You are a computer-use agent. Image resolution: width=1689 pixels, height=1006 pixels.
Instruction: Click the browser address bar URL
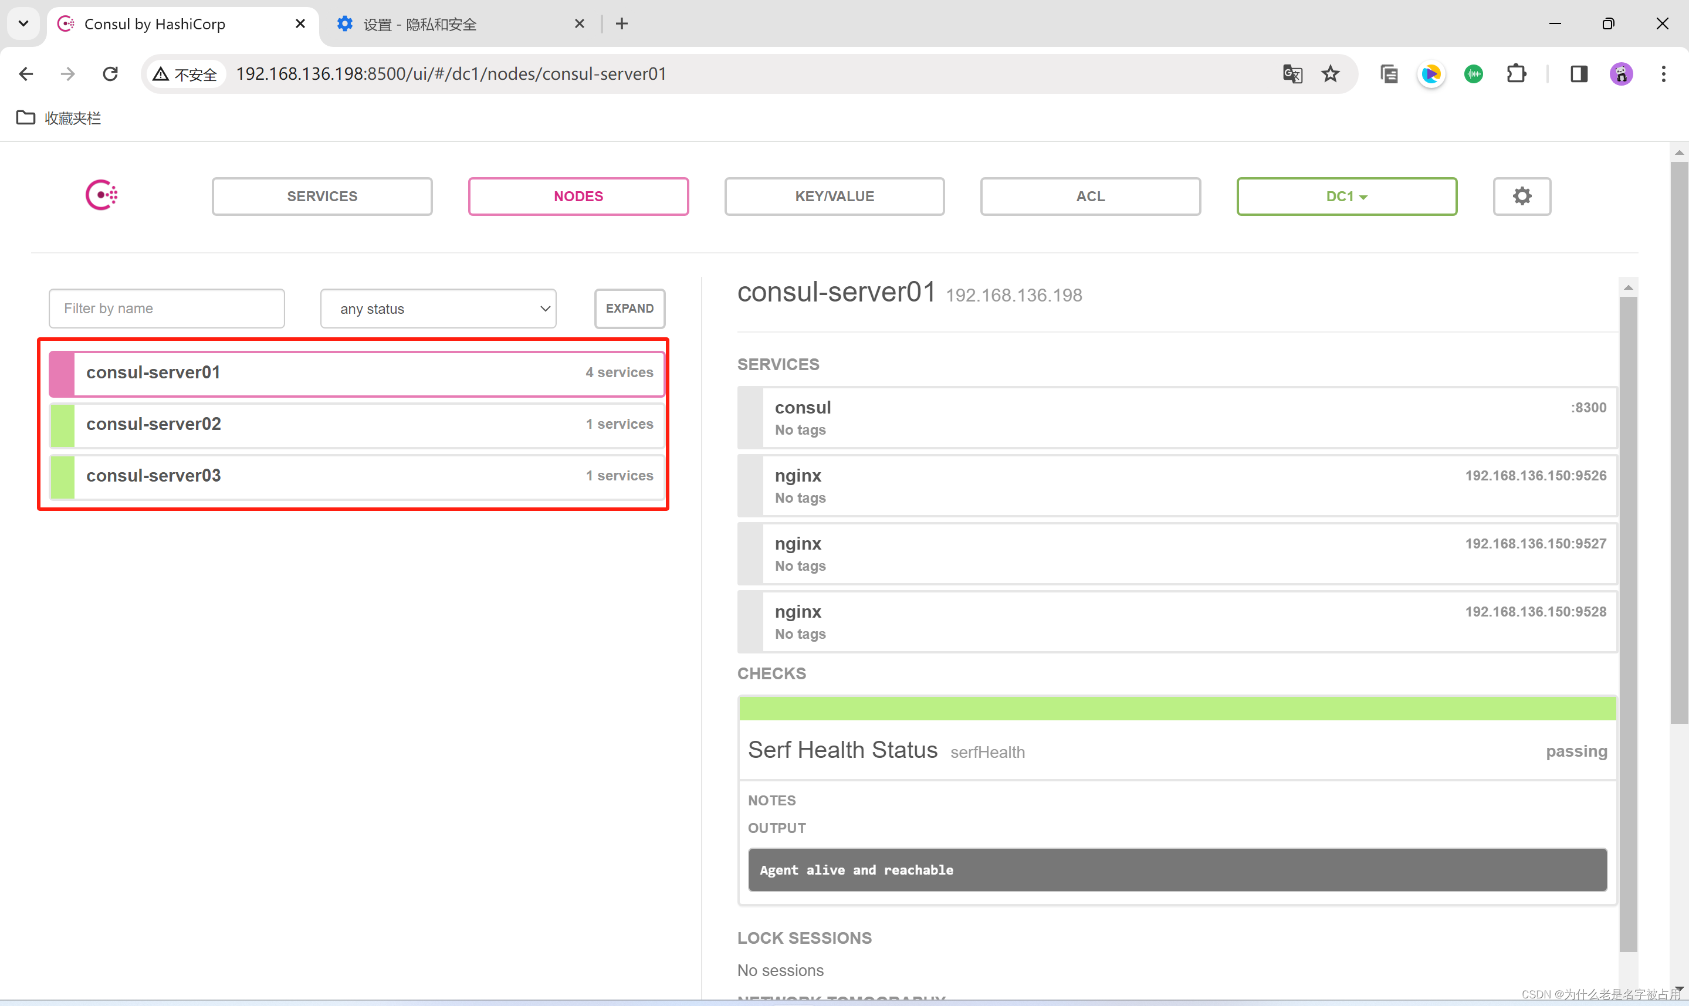(x=451, y=74)
